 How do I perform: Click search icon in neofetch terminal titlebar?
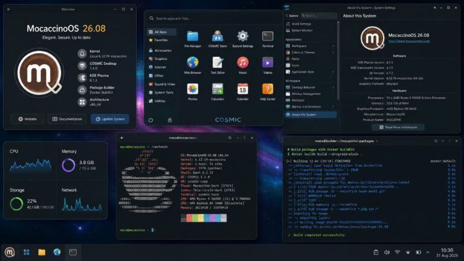click(x=230, y=138)
